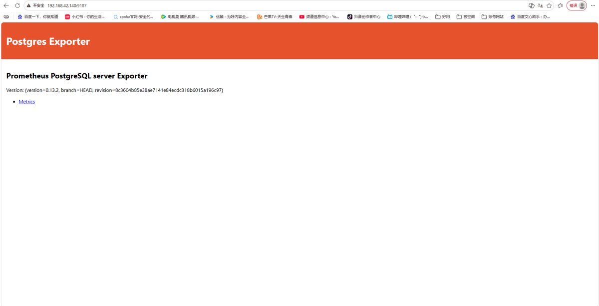
Task: Click the address bar showing 192.168.42.140:9187
Action: coord(280,5)
